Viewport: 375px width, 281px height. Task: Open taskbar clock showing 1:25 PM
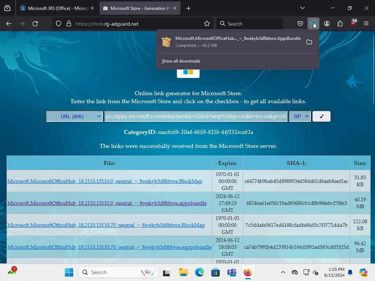point(334,272)
